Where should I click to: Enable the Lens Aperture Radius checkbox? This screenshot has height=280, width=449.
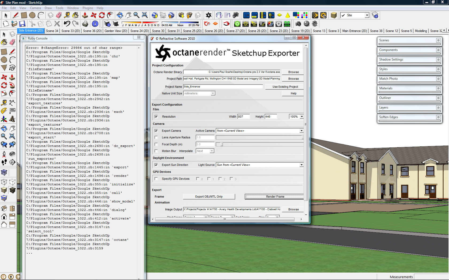tap(156, 137)
